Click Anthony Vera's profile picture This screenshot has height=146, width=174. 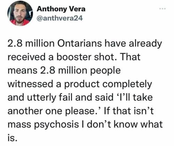[20, 13]
